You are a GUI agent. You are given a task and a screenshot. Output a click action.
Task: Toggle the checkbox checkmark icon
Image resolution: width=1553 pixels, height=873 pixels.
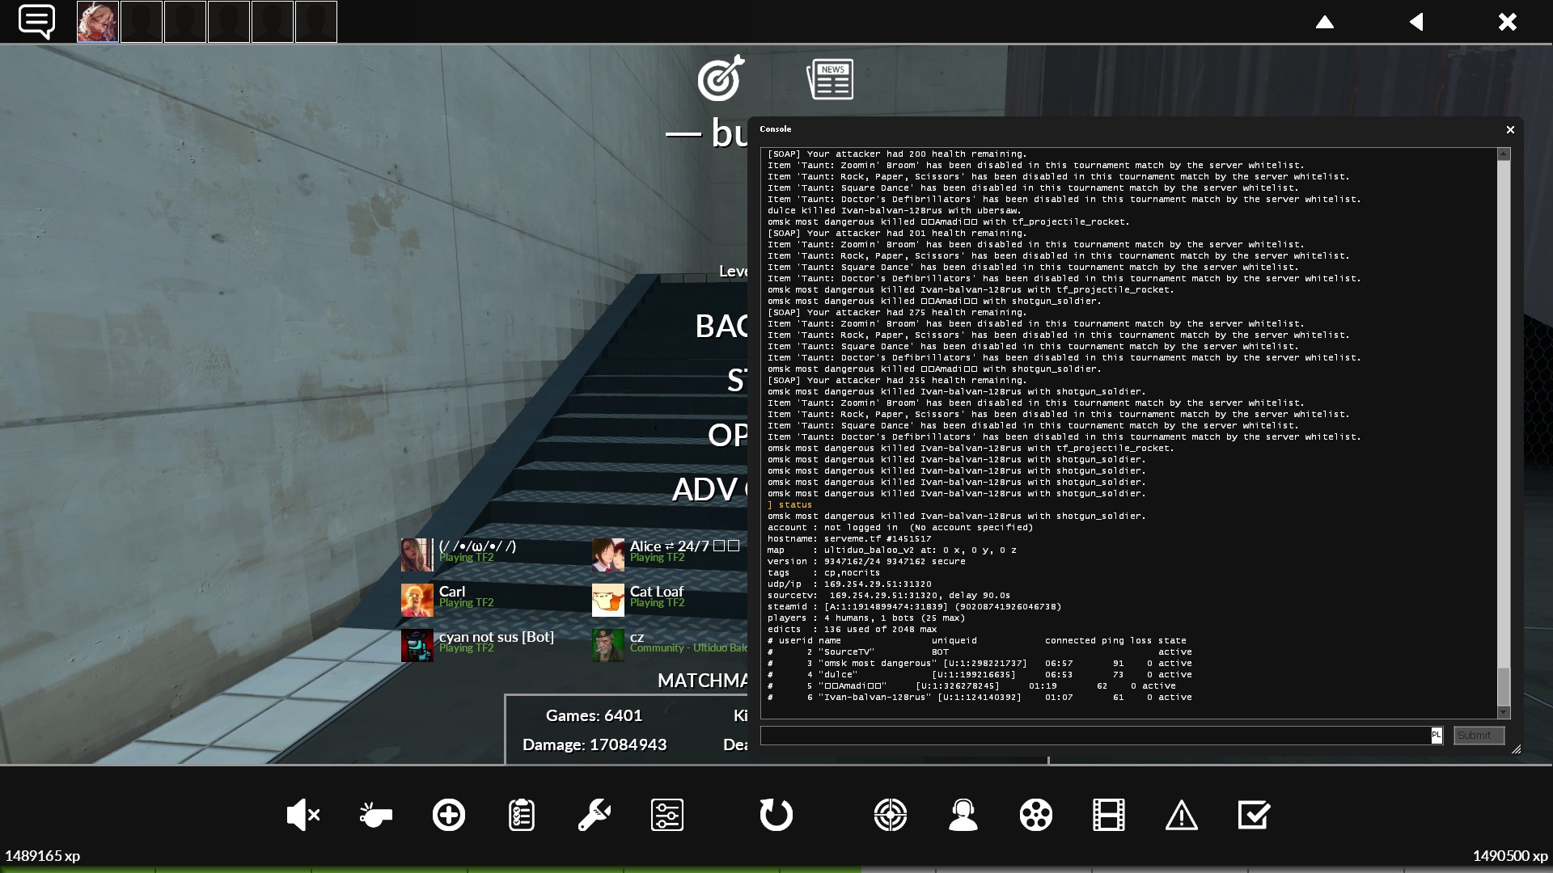click(1254, 815)
